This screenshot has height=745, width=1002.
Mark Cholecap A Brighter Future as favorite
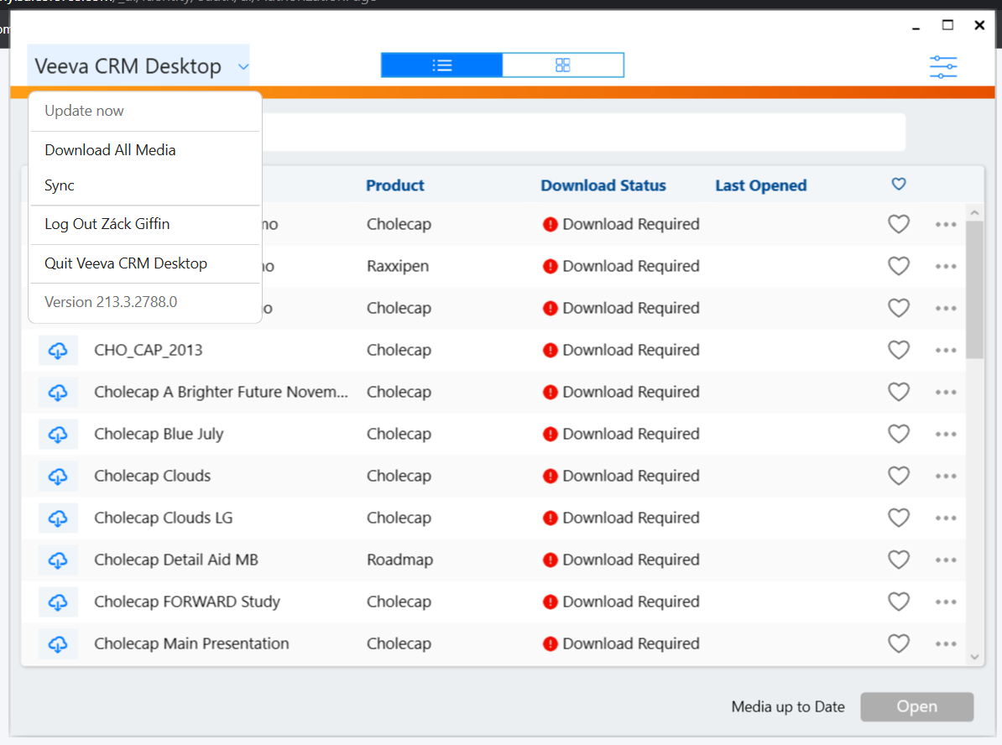click(899, 393)
